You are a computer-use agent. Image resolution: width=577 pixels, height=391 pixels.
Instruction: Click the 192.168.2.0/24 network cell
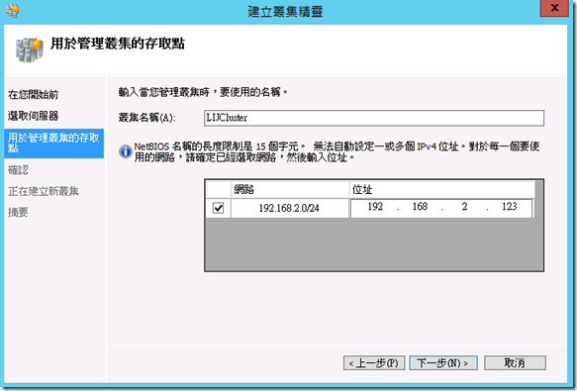(289, 209)
